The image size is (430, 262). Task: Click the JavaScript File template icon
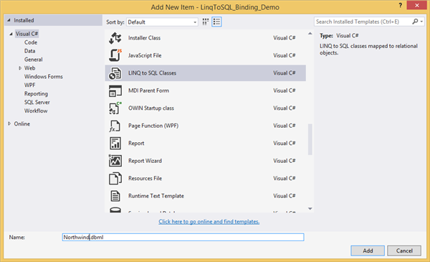coord(115,55)
